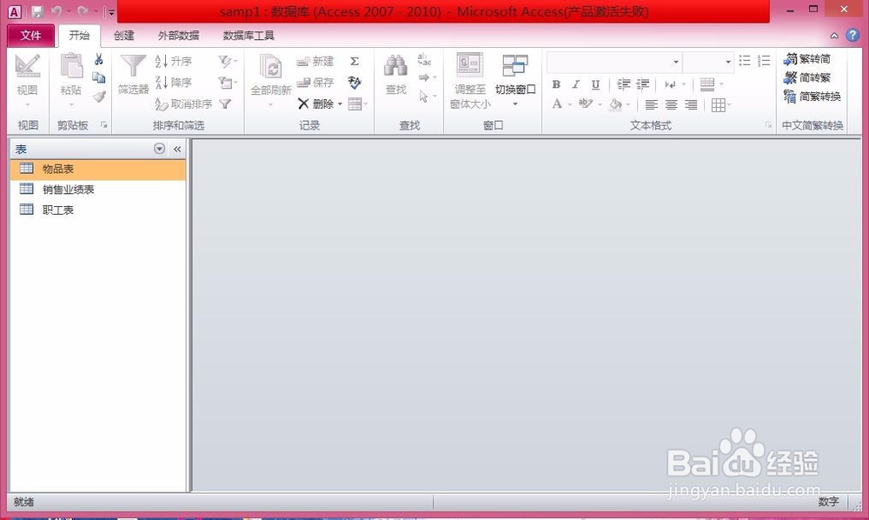The image size is (869, 520).
Task: Minimize the ribbon with caret icon
Action: coord(834,36)
